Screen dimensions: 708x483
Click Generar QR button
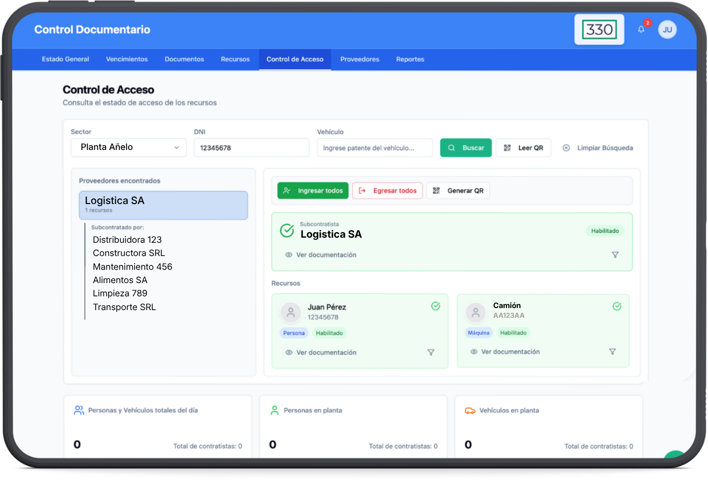click(458, 191)
